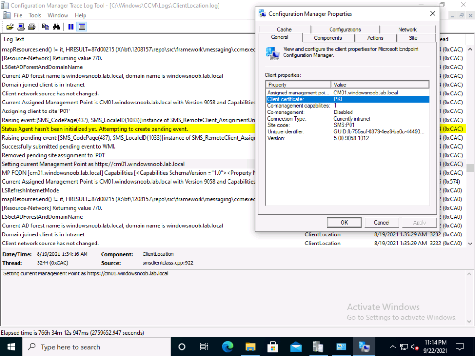Select "Successfully submitted pending event to WMI." row

(x=128, y=147)
